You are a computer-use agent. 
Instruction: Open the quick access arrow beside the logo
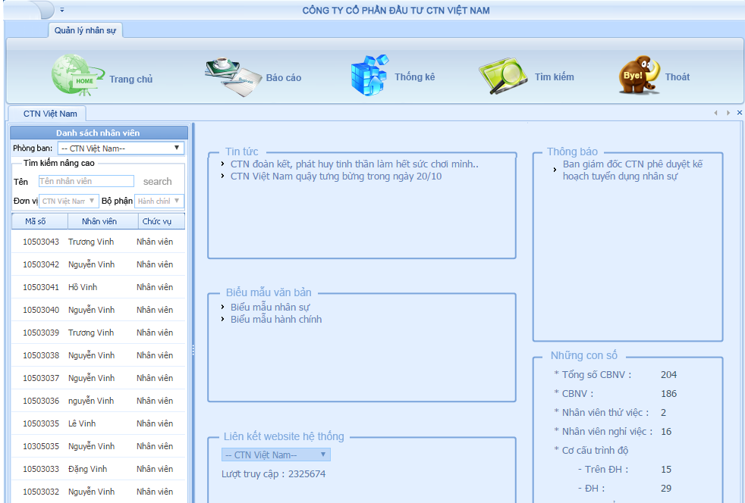(x=61, y=11)
